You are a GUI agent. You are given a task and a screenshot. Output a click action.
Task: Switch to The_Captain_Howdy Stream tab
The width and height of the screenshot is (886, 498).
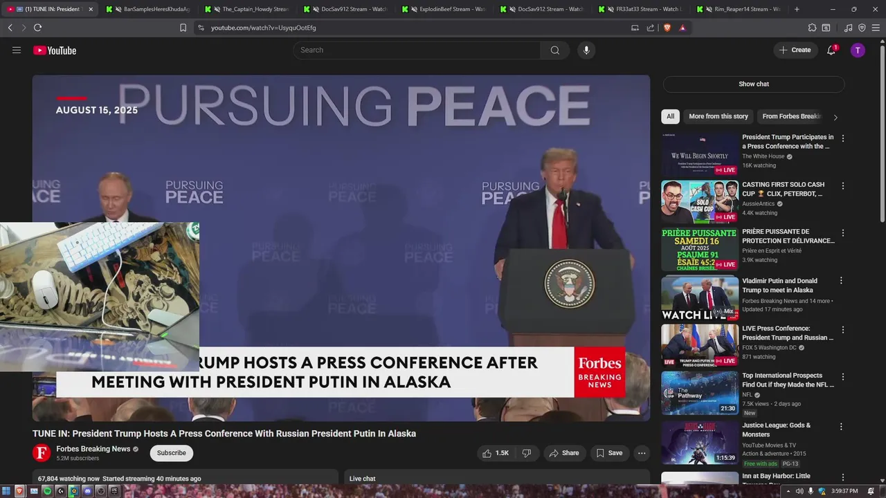(248, 9)
